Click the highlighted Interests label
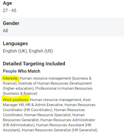The height and width of the screenshot is (137, 124). click(11, 78)
